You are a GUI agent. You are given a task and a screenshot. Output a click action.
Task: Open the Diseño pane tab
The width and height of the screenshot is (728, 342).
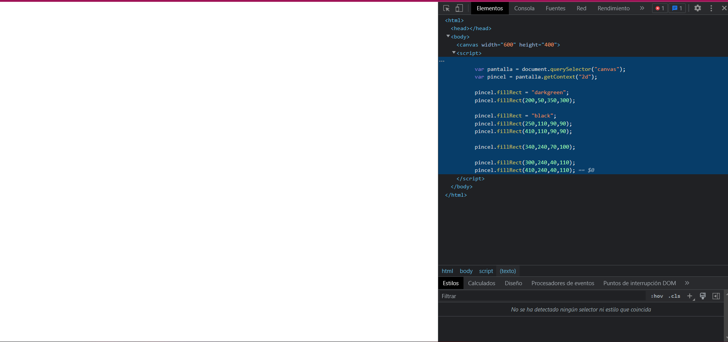coord(513,283)
